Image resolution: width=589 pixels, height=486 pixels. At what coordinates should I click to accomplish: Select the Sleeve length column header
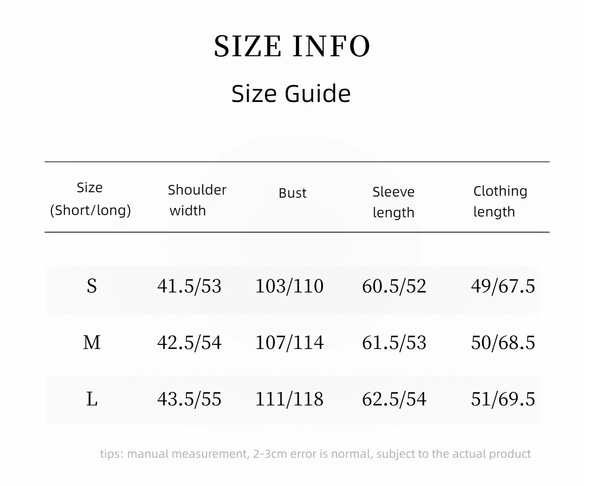tap(393, 202)
